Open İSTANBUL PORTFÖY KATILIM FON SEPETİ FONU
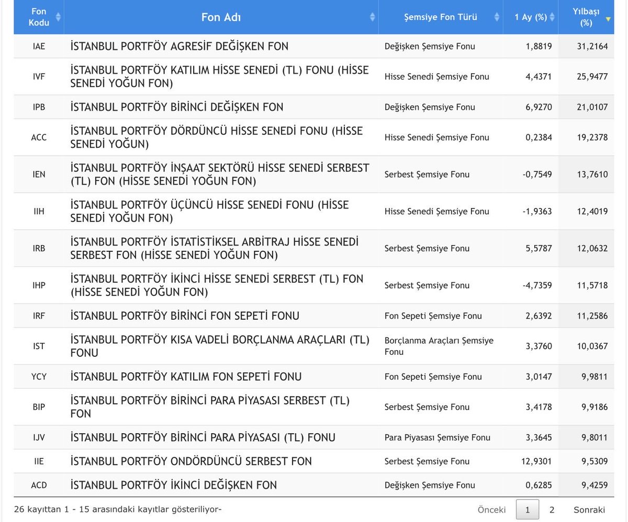 pos(186,376)
